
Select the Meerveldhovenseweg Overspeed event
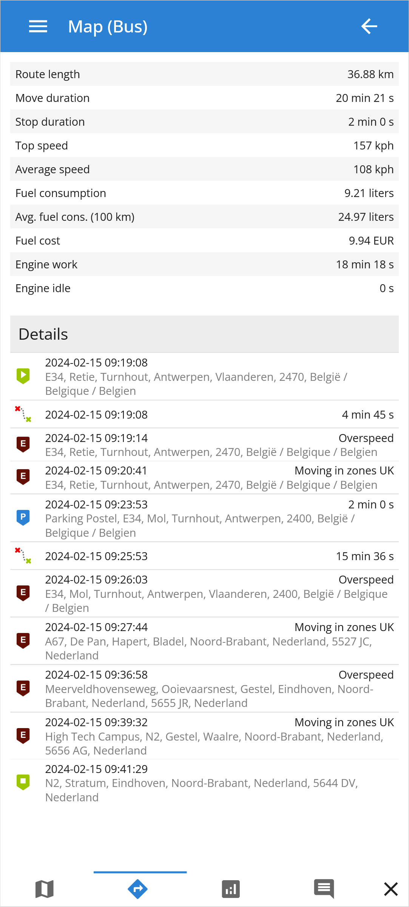(204, 688)
